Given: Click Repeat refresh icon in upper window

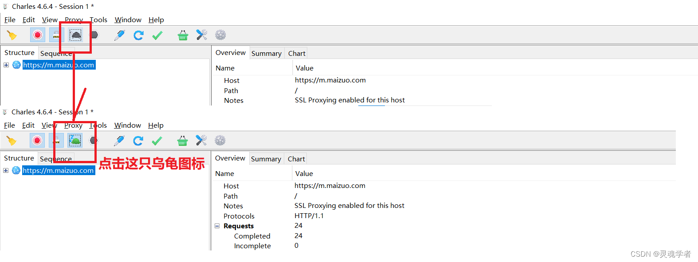Looking at the screenshot, I should click(x=138, y=35).
